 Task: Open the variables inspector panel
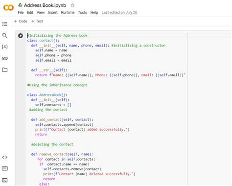[5, 47]
